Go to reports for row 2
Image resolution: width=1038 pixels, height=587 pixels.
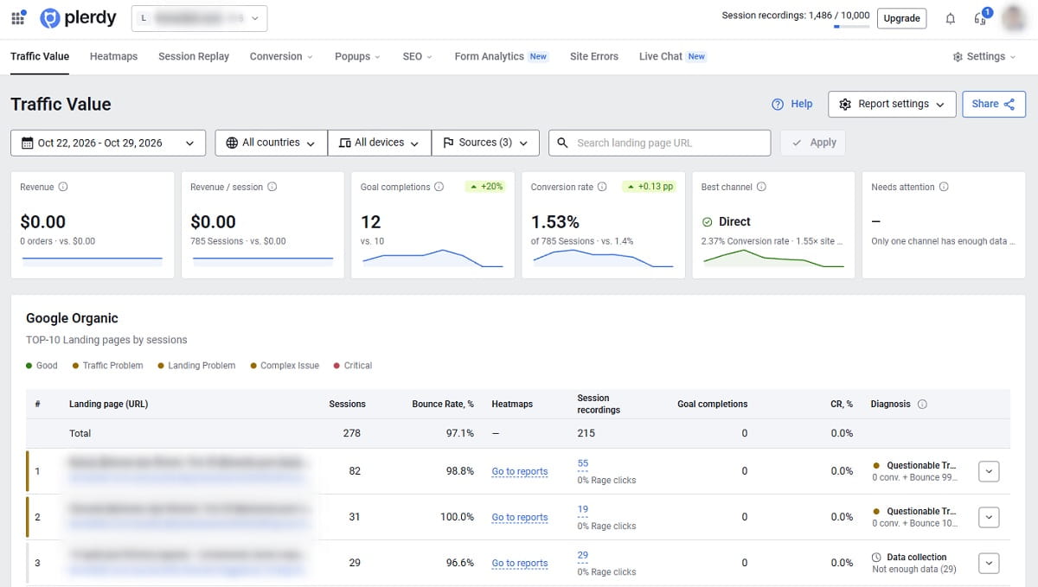point(520,518)
